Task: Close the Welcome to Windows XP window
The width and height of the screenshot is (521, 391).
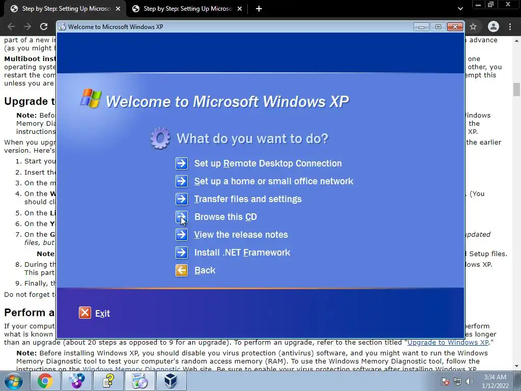Action: coord(455,27)
